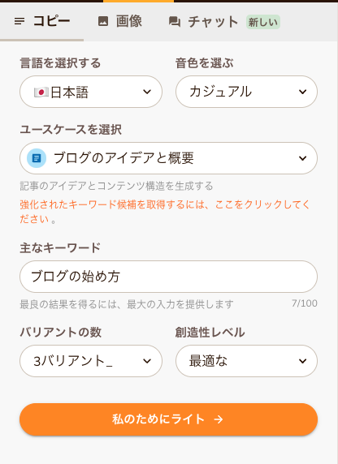Click the chevron in the tone selector
The image size is (338, 464).
pos(303,92)
